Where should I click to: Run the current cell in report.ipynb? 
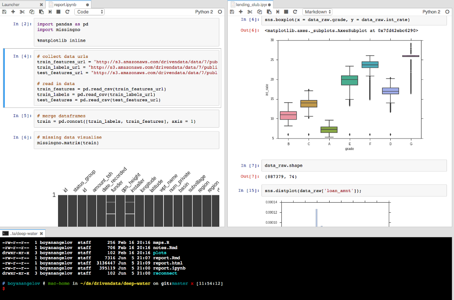click(x=50, y=12)
